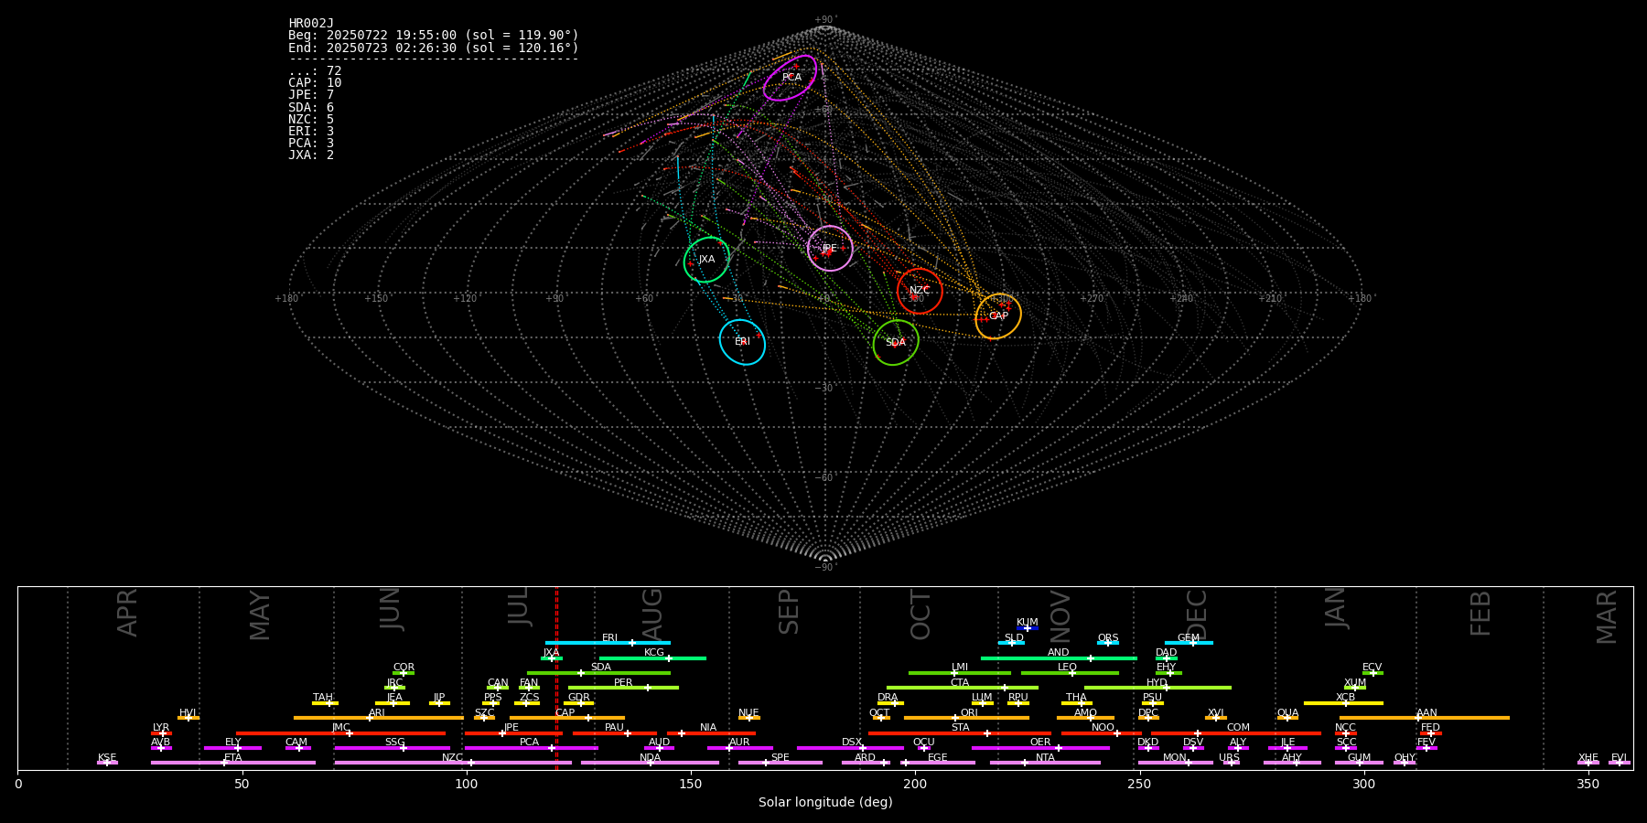1647x823 pixels.
Task: Click the JMC red timeline bar
Action: 341,732
